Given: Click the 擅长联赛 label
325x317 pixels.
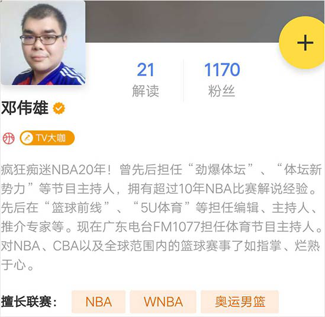Looking at the screenshot, I should click(28, 302).
